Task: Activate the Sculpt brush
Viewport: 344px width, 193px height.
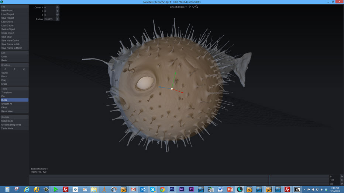Action: tap(4, 73)
